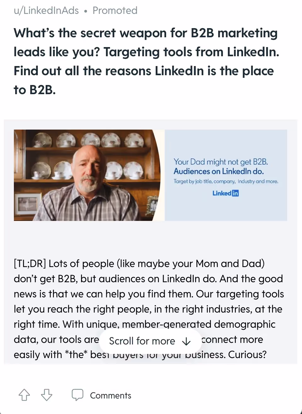Click the 'Comments' text label
Image resolution: width=302 pixels, height=414 pixels.
click(x=110, y=395)
